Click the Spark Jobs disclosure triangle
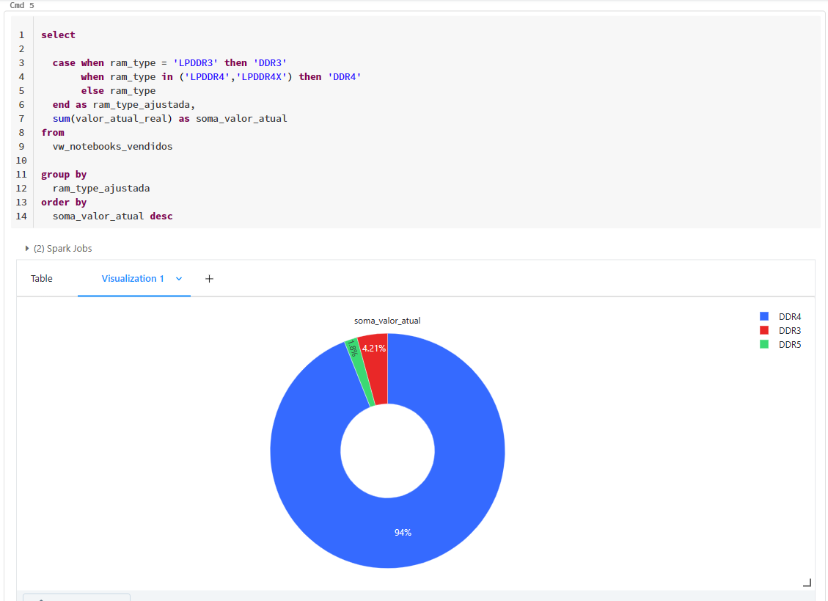The width and height of the screenshot is (828, 601). coord(27,248)
